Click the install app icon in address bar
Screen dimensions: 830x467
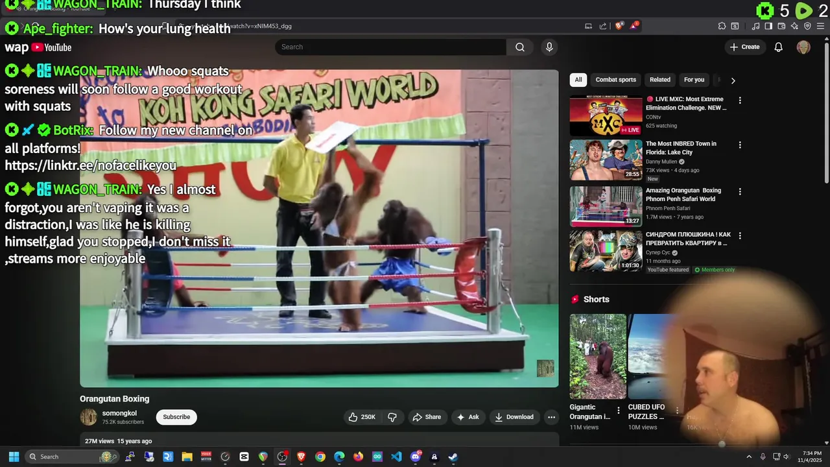(x=588, y=26)
